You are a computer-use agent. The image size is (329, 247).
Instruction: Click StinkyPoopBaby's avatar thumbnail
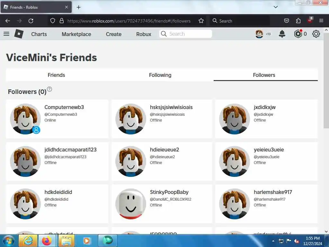130,204
